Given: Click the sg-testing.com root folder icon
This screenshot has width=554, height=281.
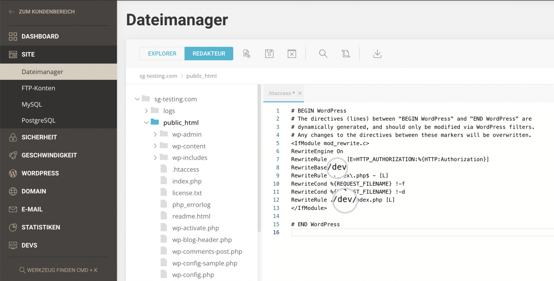Looking at the screenshot, I should pos(146,98).
